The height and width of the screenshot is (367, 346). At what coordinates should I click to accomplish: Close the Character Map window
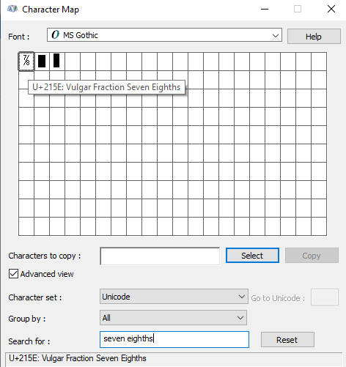(x=331, y=9)
